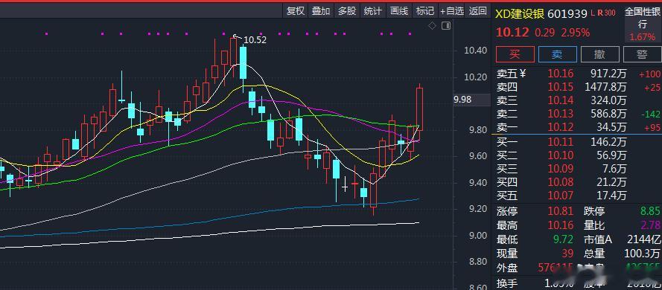
Task: Click the 2.95% change percentage
Action: 575,33
